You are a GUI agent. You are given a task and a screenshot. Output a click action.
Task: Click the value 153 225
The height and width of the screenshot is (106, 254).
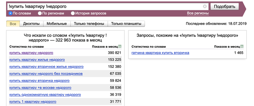tap(115, 60)
